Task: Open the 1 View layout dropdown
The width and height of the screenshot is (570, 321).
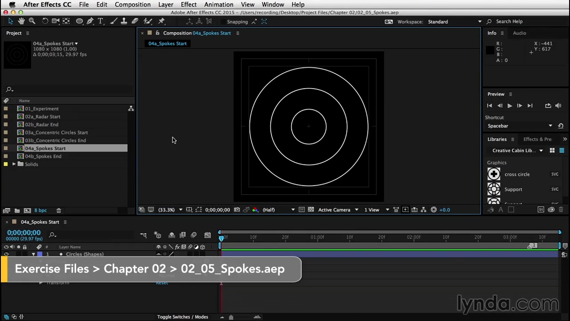Action: [x=377, y=210]
